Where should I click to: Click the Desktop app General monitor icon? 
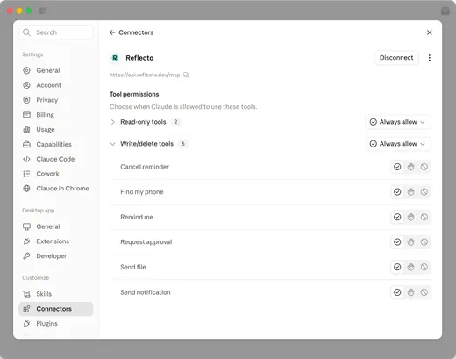(x=26, y=226)
